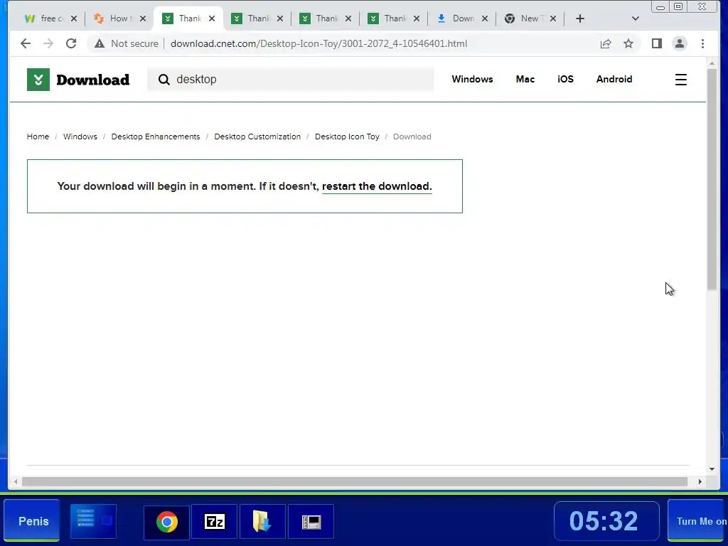This screenshot has width=728, height=546.
Task: Open the taskbar start button
Action: pyautogui.click(x=32, y=521)
